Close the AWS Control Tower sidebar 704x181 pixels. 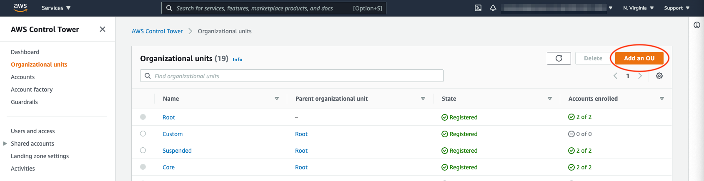pos(103,29)
